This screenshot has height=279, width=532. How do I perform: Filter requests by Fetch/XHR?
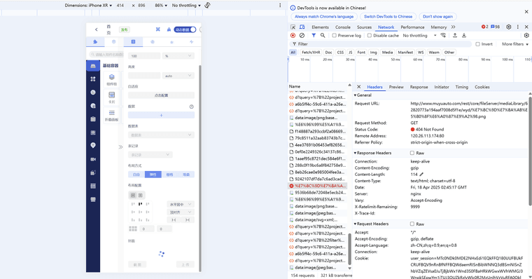311,53
